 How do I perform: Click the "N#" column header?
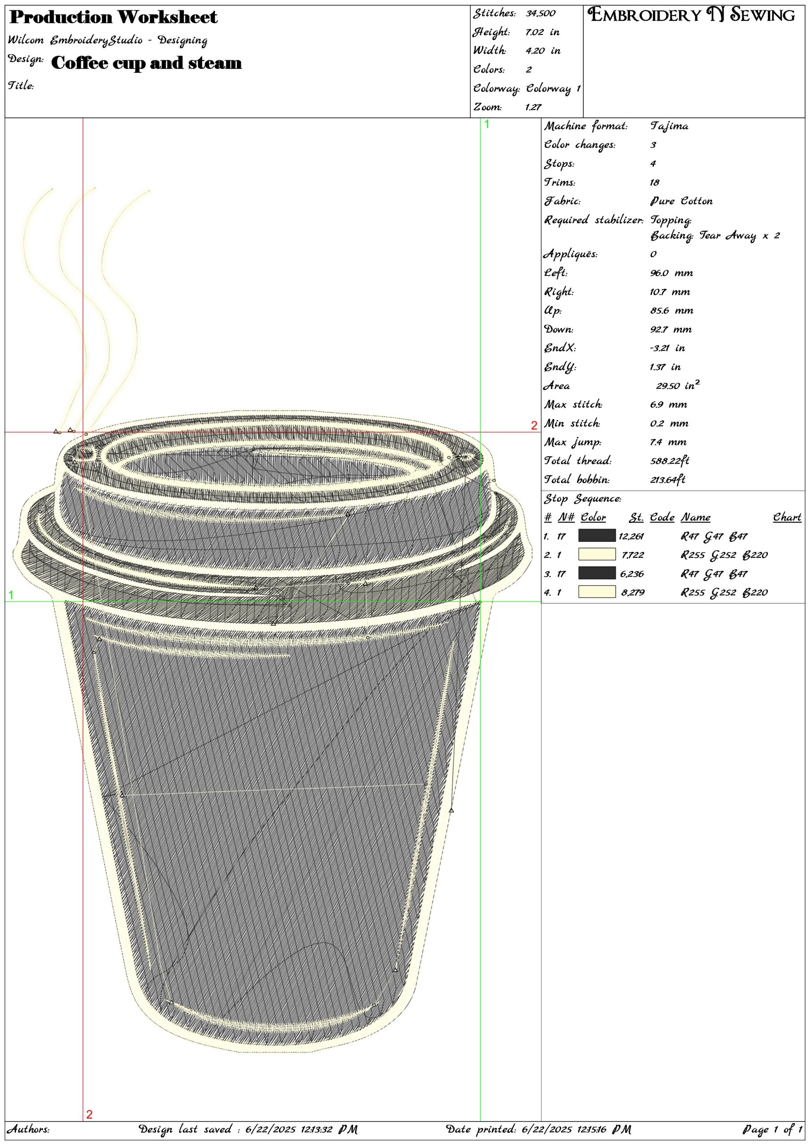[566, 517]
